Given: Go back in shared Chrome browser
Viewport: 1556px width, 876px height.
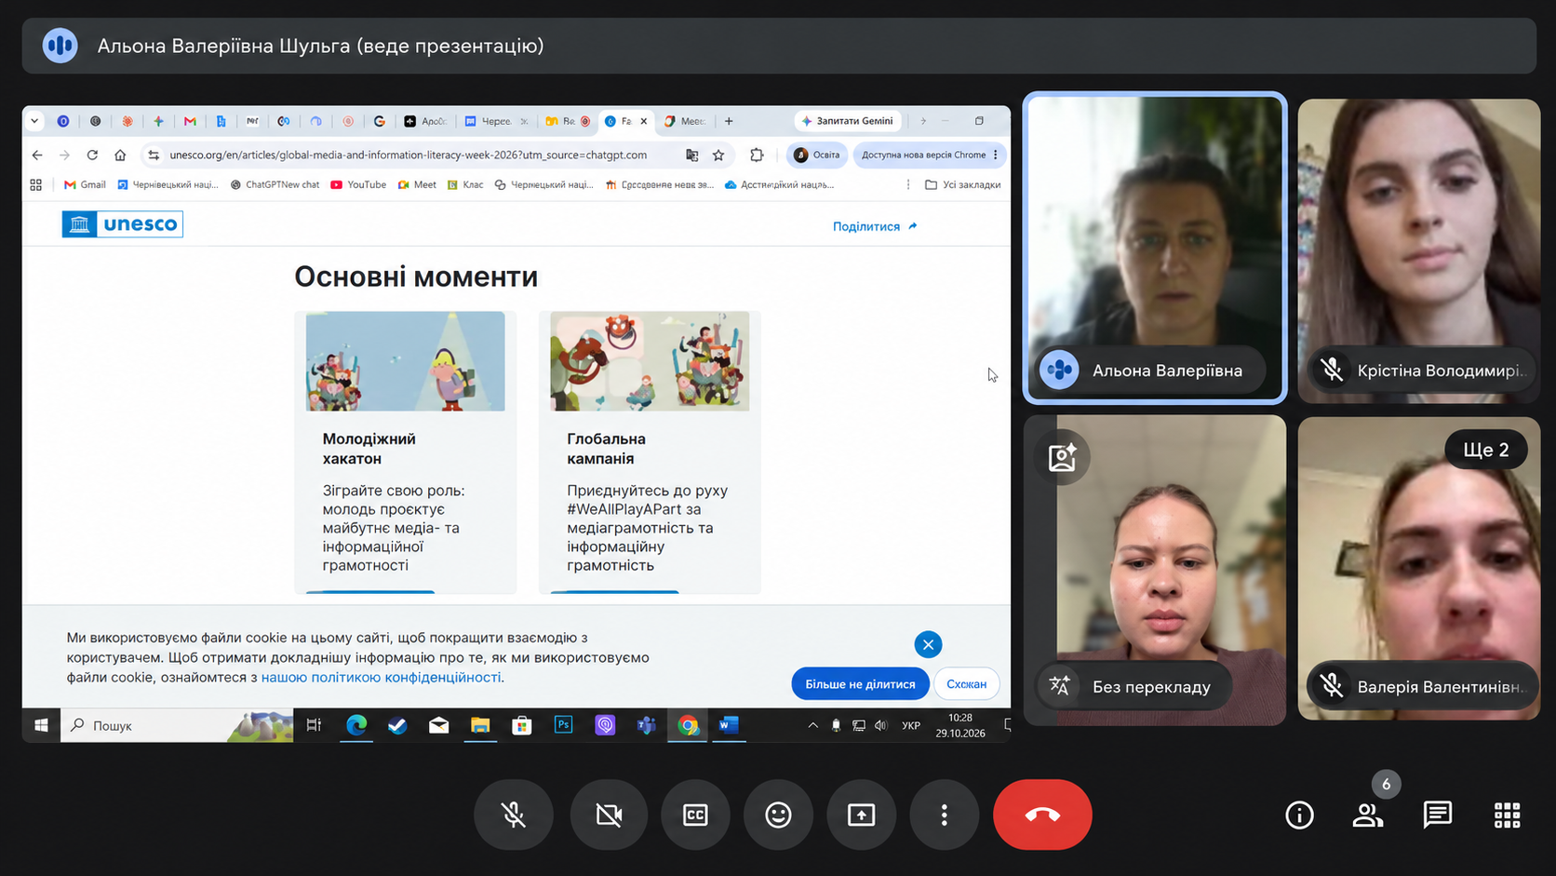Looking at the screenshot, I should point(37,155).
